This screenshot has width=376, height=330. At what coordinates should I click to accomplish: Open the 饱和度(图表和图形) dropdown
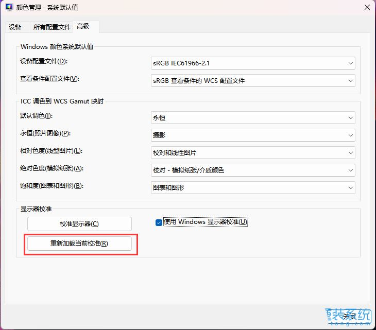click(253, 187)
